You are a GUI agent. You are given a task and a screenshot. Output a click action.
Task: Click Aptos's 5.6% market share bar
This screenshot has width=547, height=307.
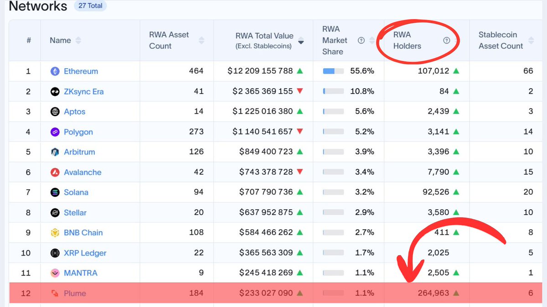click(x=333, y=112)
